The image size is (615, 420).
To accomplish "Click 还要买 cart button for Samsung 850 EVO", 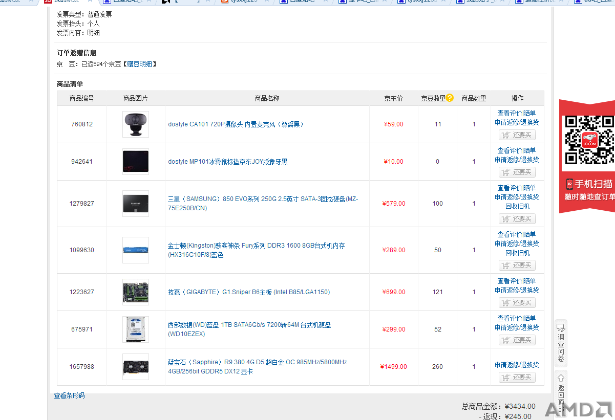I will tap(517, 219).
